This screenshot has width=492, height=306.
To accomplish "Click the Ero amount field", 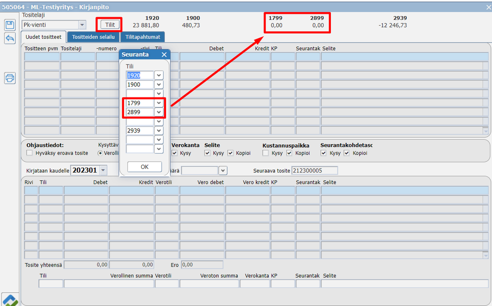I will click(x=202, y=265).
